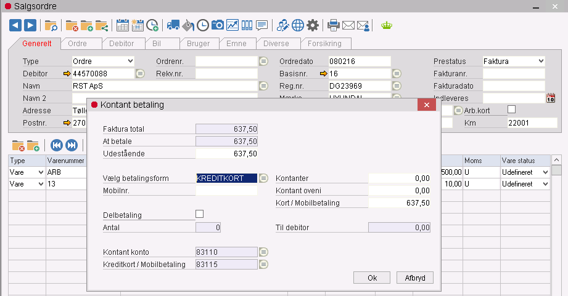The height and width of the screenshot is (296, 568).
Task: Switch to the Debitor tab
Action: 121,43
